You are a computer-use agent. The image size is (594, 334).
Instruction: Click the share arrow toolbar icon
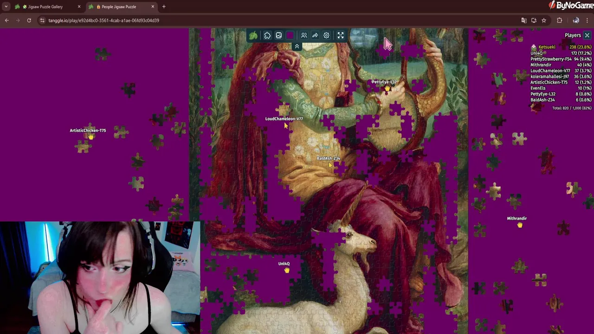coord(315,35)
